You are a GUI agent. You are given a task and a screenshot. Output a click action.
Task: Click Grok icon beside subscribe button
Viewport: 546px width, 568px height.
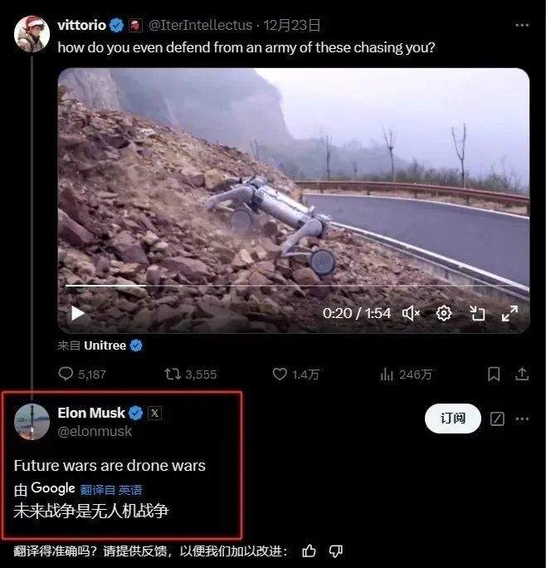pos(497,419)
